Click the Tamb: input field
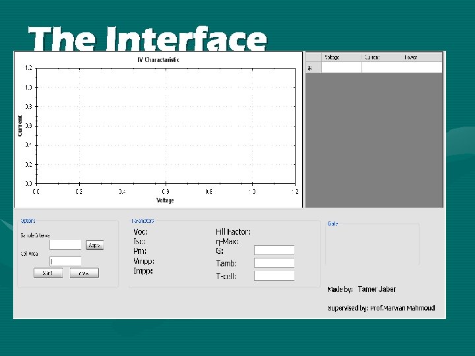The height and width of the screenshot is (356, 475). [274, 263]
